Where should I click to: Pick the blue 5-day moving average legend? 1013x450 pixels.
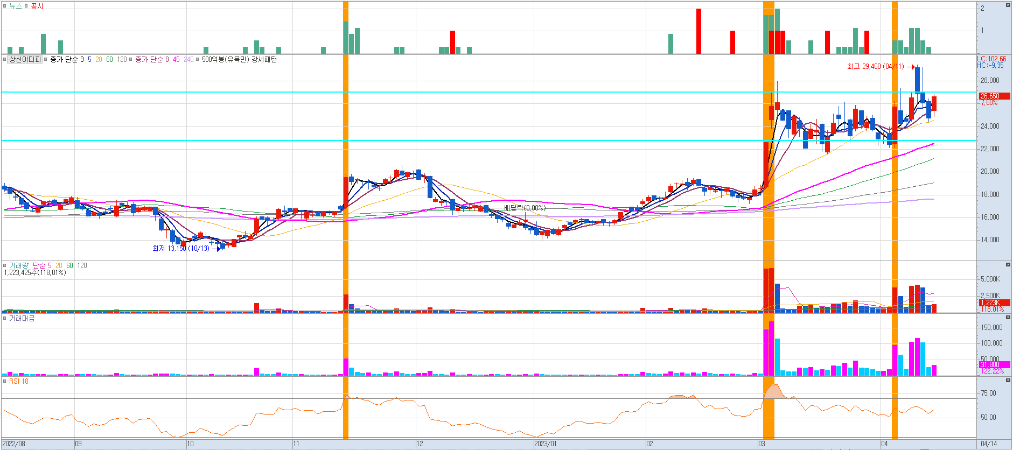tap(89, 59)
